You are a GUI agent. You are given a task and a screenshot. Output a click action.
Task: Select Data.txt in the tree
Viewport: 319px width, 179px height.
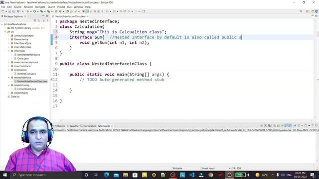point(15,96)
